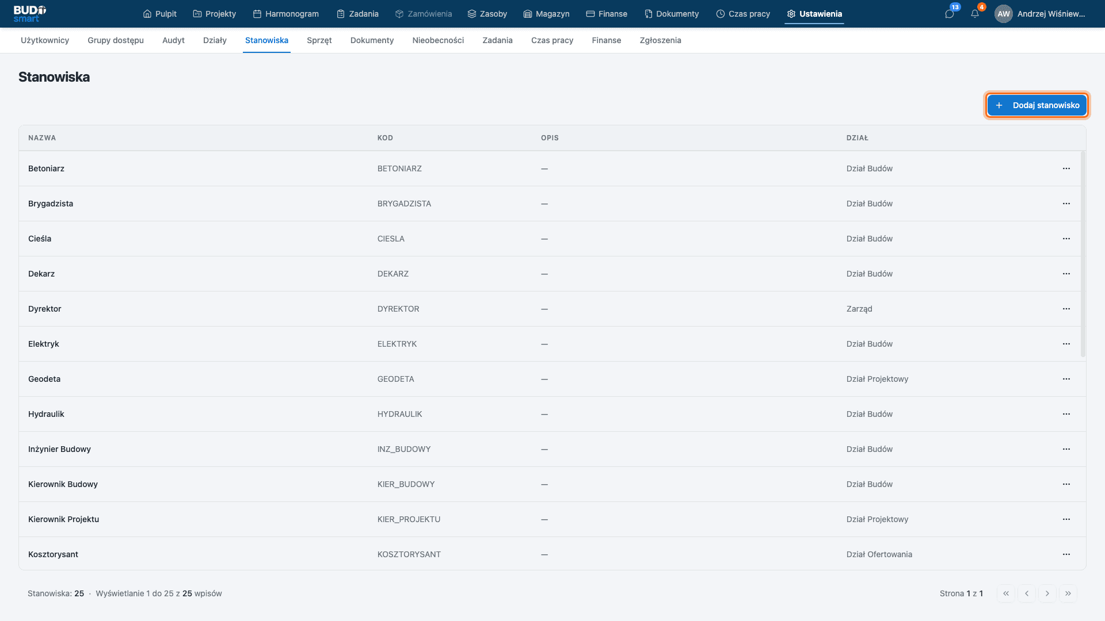Open row actions for Kierownik Projektu

click(1066, 519)
